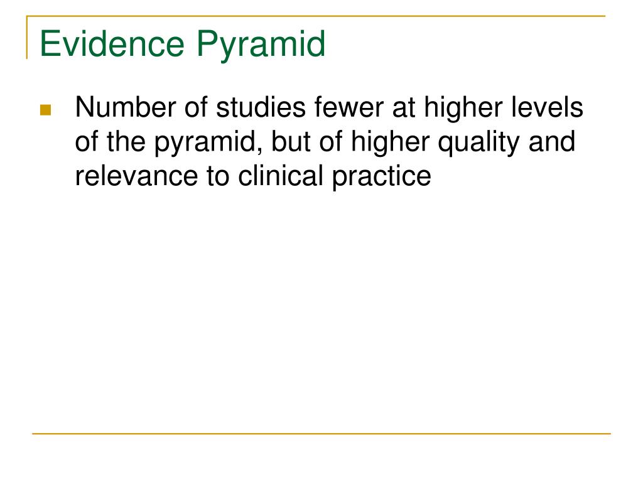Click the word "pyramid," in the second line
643x482 pixels.
pyautogui.click(x=208, y=144)
